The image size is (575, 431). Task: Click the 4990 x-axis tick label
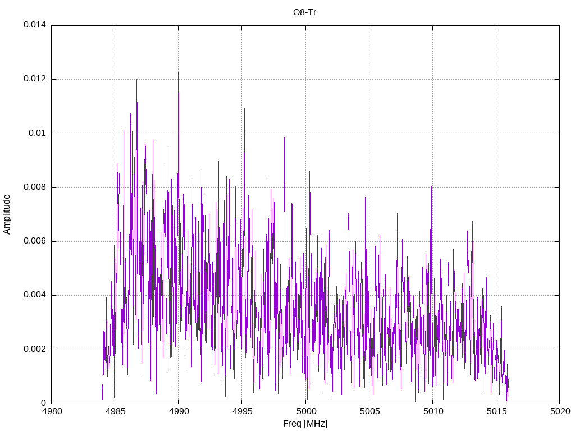[x=179, y=411]
